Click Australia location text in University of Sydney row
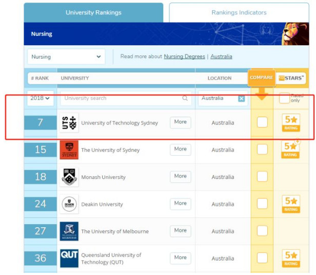The width and height of the screenshot is (316, 275). (223, 150)
